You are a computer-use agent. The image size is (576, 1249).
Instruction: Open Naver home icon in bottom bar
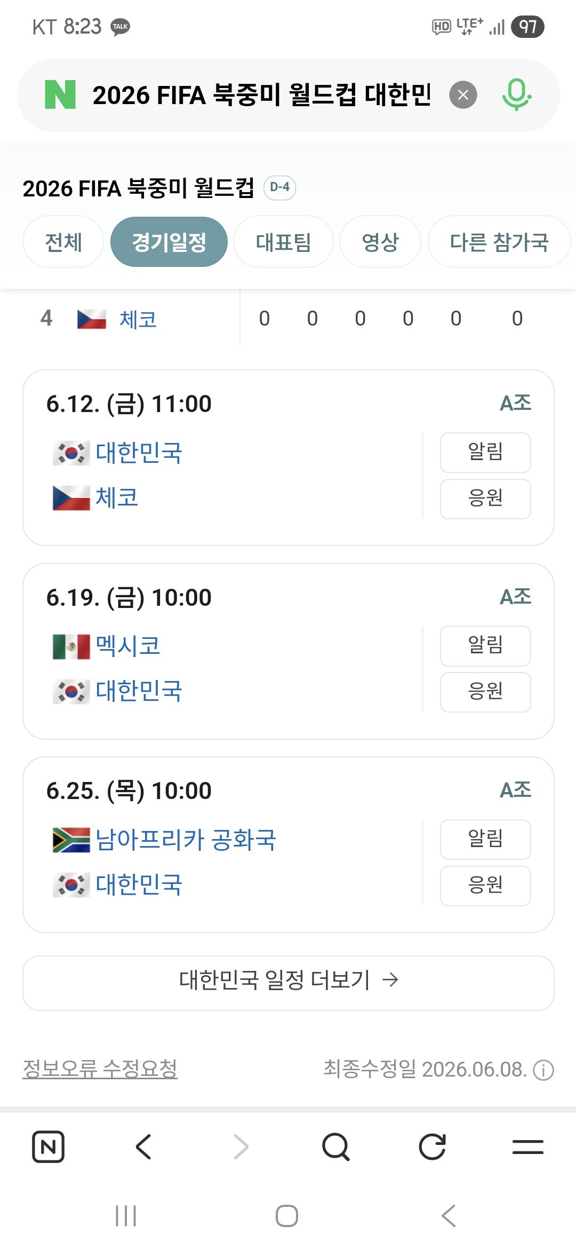point(48,1147)
